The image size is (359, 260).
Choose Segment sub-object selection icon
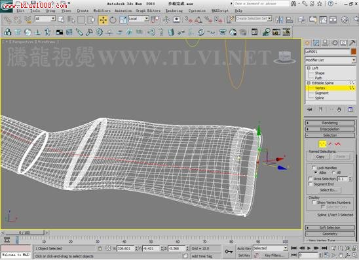330,144
